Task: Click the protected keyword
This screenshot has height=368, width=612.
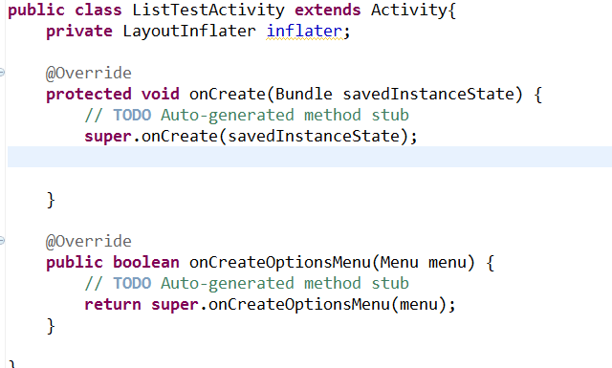Action: click(89, 95)
